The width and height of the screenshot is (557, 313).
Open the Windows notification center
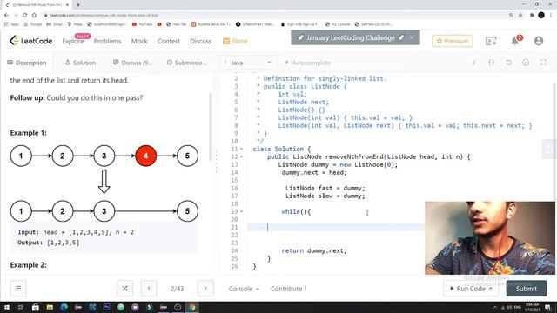(x=548, y=307)
